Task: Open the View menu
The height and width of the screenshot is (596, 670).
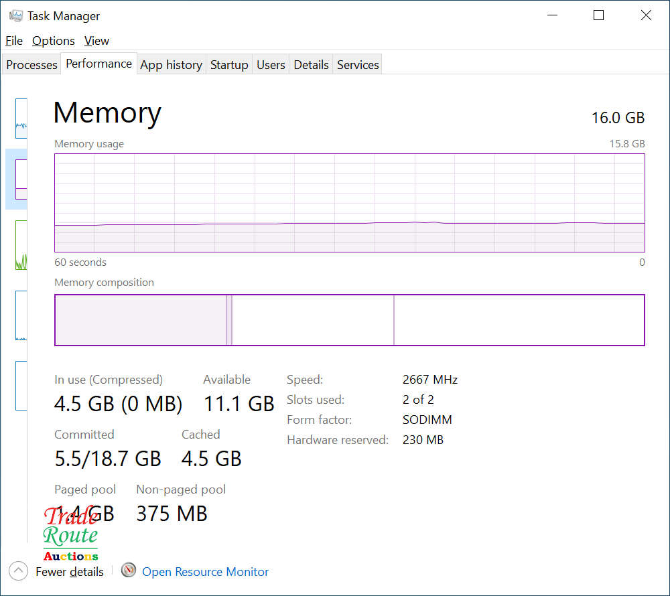Action: tap(96, 41)
